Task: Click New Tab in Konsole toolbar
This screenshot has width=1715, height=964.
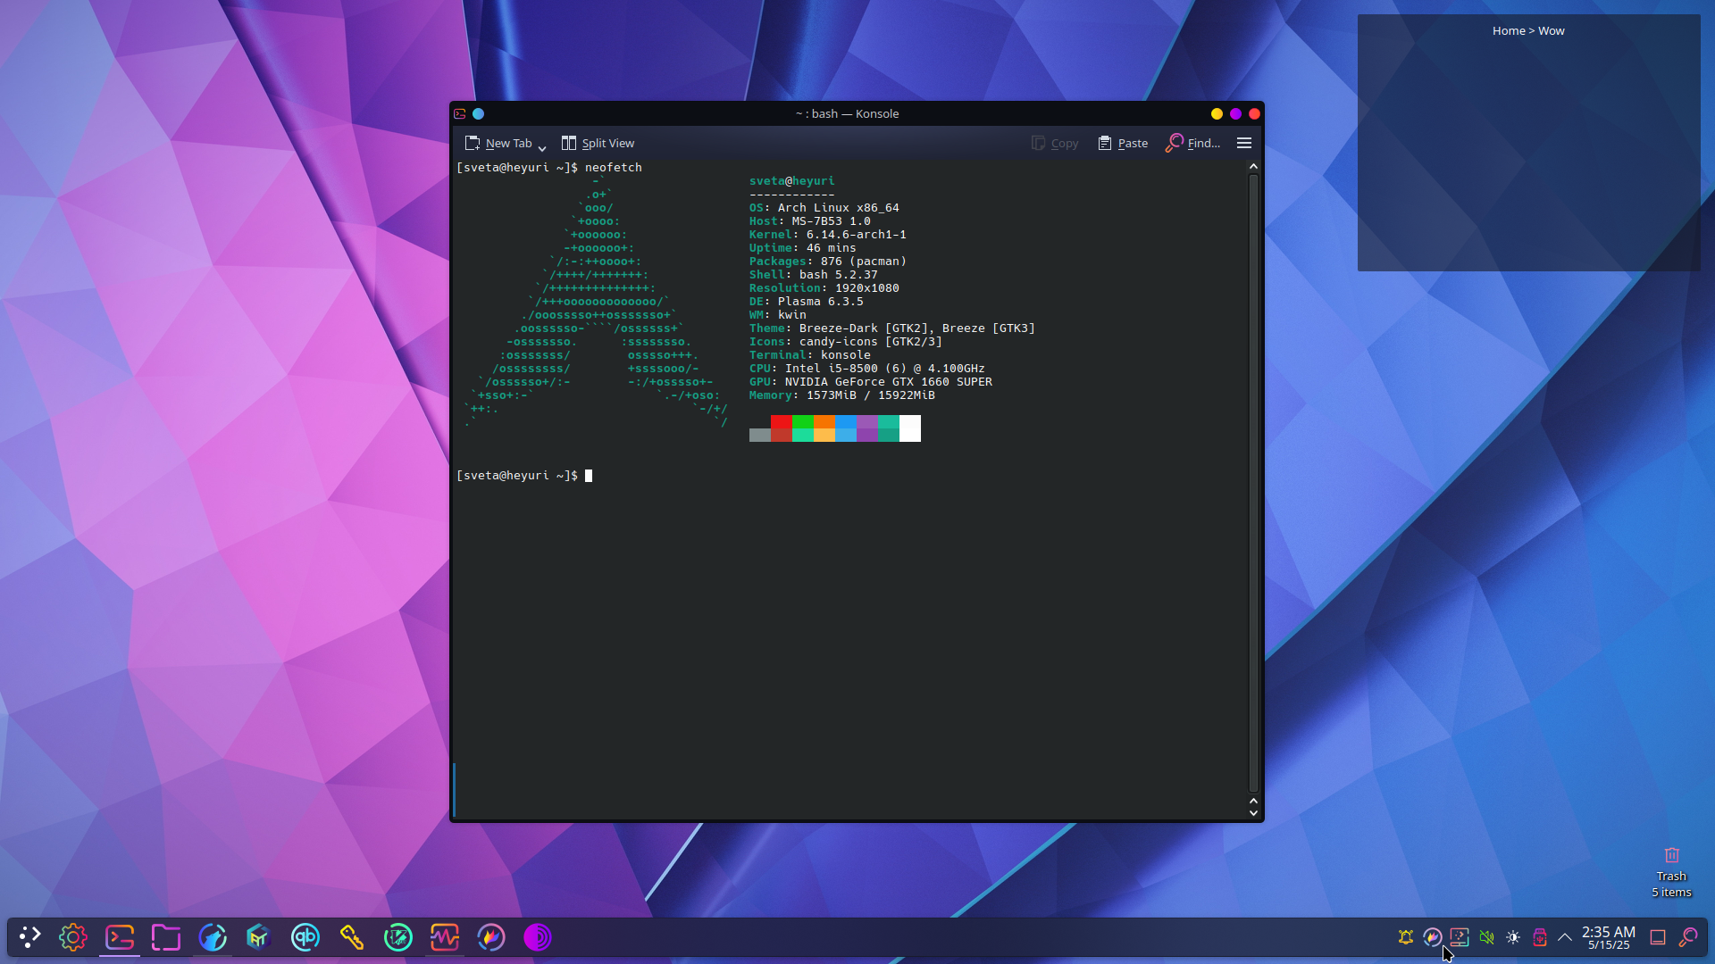Action: tap(498, 143)
